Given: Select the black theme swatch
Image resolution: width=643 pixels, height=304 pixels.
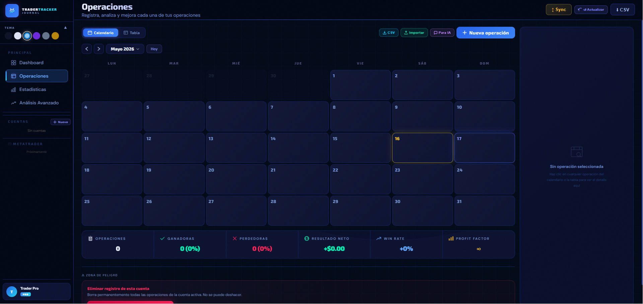Looking at the screenshot, I should [8, 36].
